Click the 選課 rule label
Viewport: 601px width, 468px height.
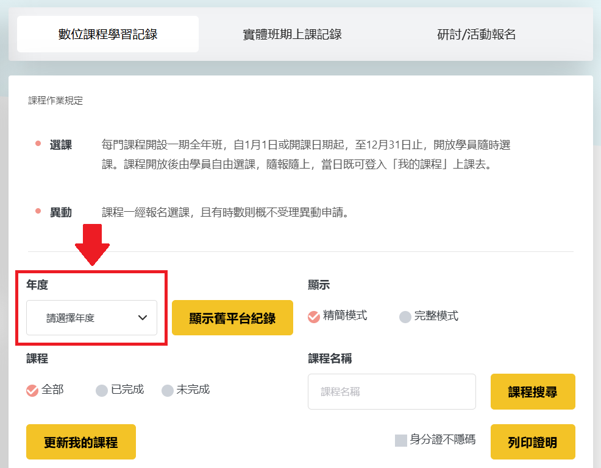click(x=61, y=145)
